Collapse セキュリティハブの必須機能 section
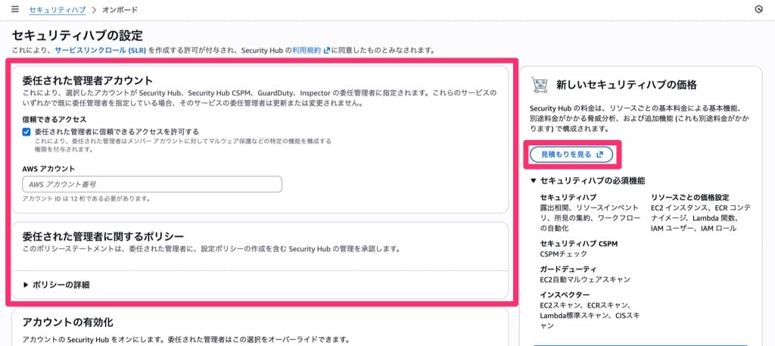775x346 pixels. 587,181
